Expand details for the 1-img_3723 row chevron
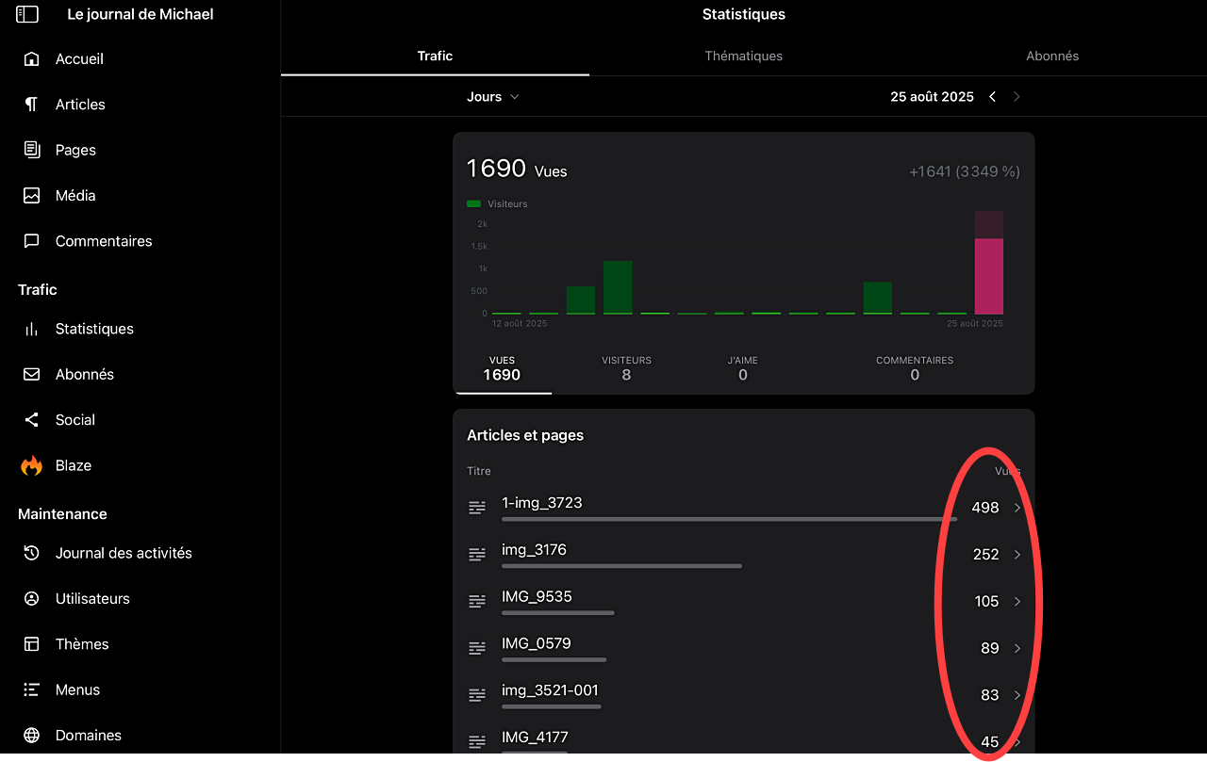The width and height of the screenshot is (1207, 762). click(1017, 508)
